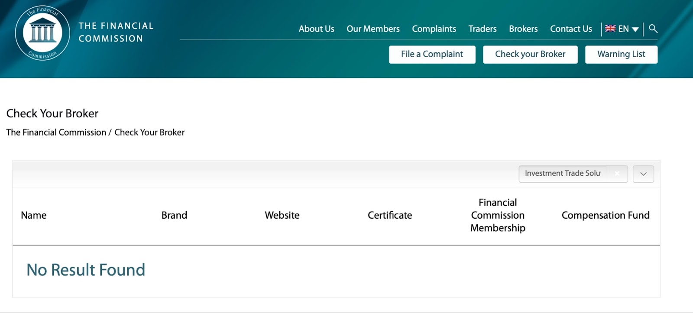Click THE FINANCIAL COMMISSION header title

(116, 32)
